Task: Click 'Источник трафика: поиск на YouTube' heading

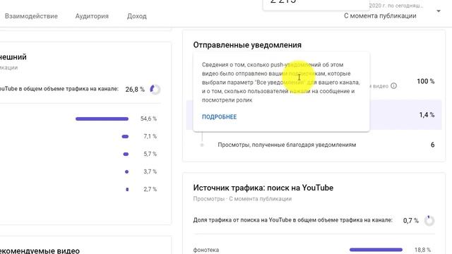Action: click(x=263, y=188)
